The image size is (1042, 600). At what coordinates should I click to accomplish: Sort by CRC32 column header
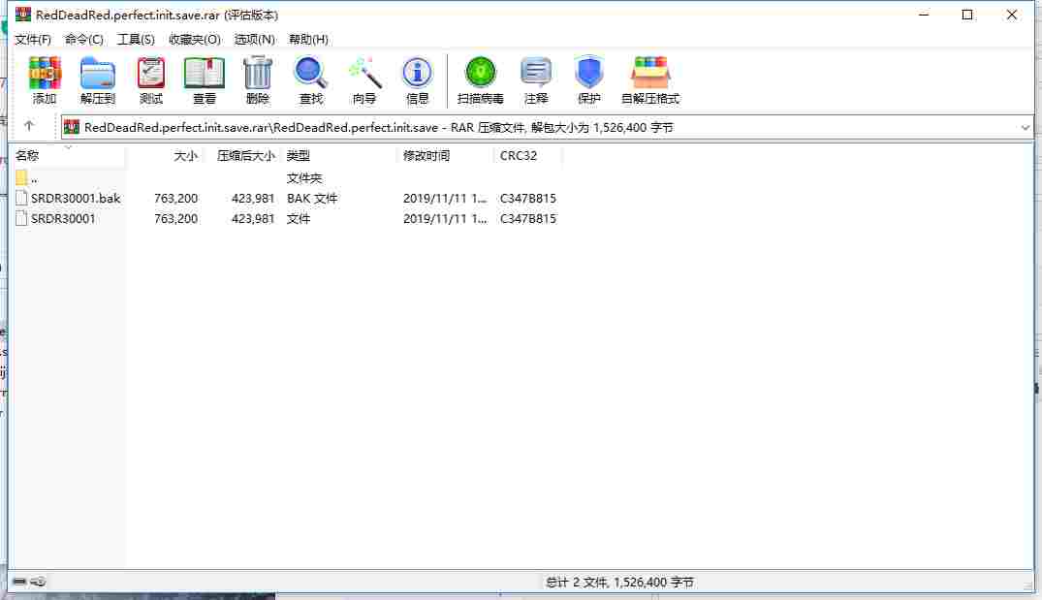[x=528, y=155]
